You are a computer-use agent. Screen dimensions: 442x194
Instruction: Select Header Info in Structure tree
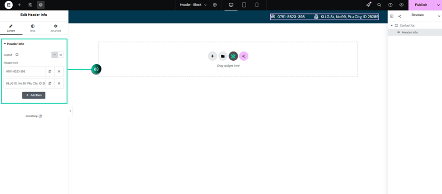tap(410, 33)
